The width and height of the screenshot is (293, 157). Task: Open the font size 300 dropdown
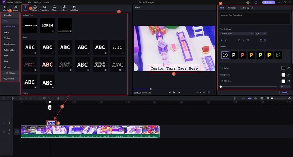261,34
